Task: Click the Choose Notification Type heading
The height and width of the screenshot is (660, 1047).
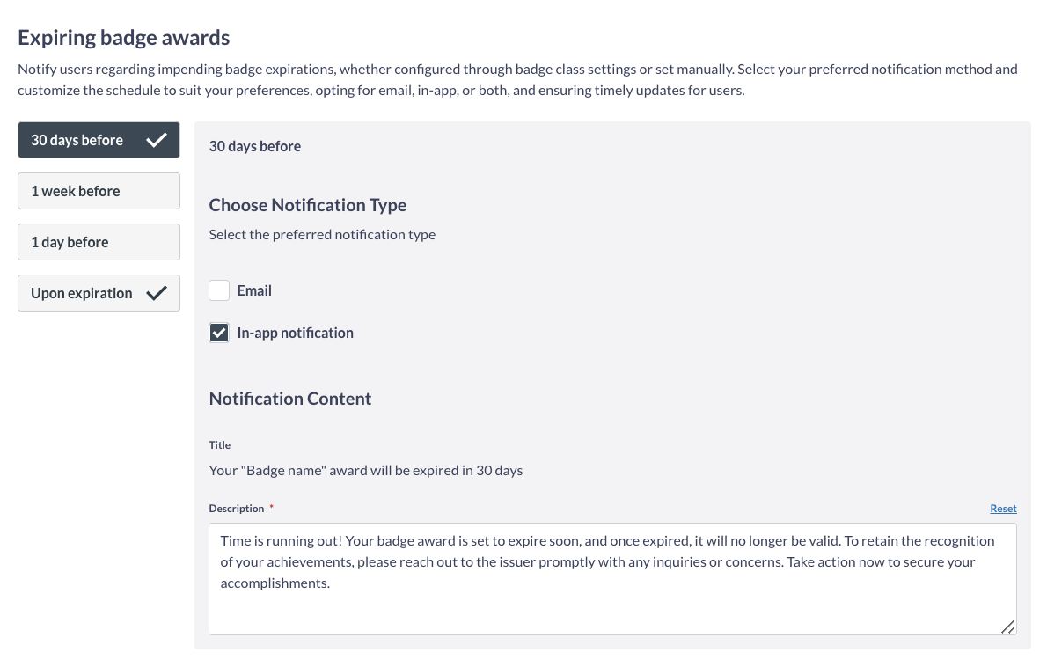Action: click(x=308, y=205)
